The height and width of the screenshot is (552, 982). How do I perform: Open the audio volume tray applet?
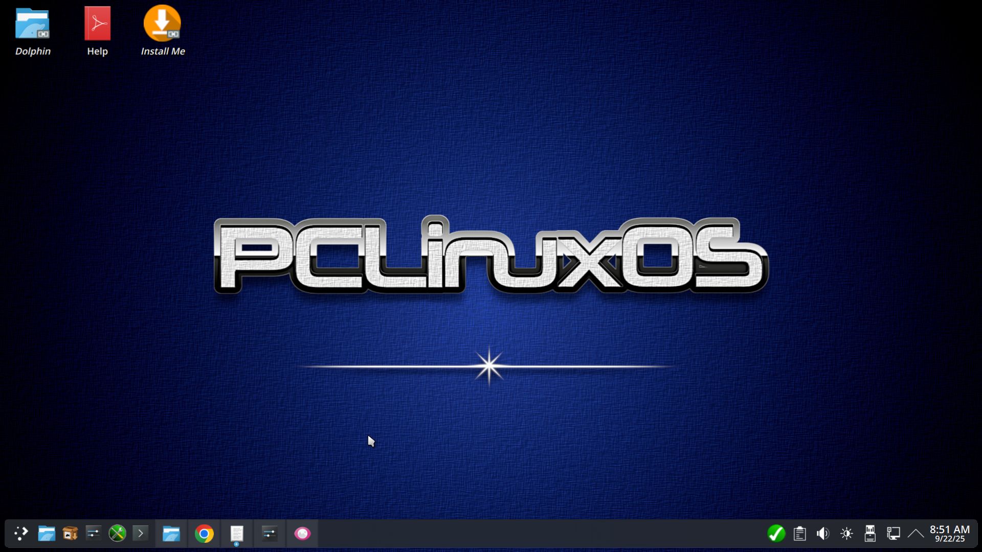(x=822, y=534)
